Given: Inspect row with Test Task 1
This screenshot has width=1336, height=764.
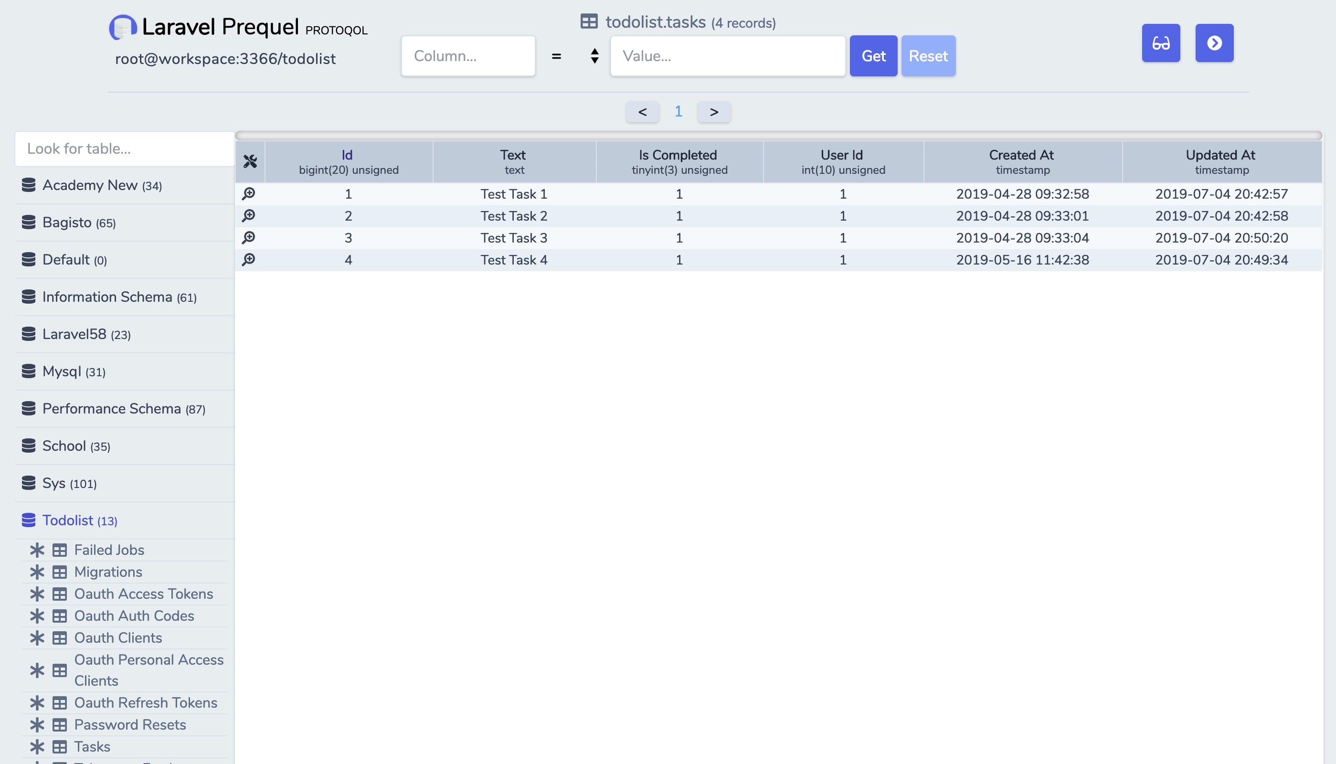Looking at the screenshot, I should pos(249,194).
